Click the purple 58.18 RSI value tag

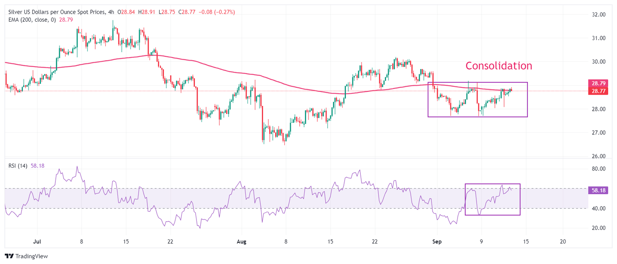coord(599,191)
